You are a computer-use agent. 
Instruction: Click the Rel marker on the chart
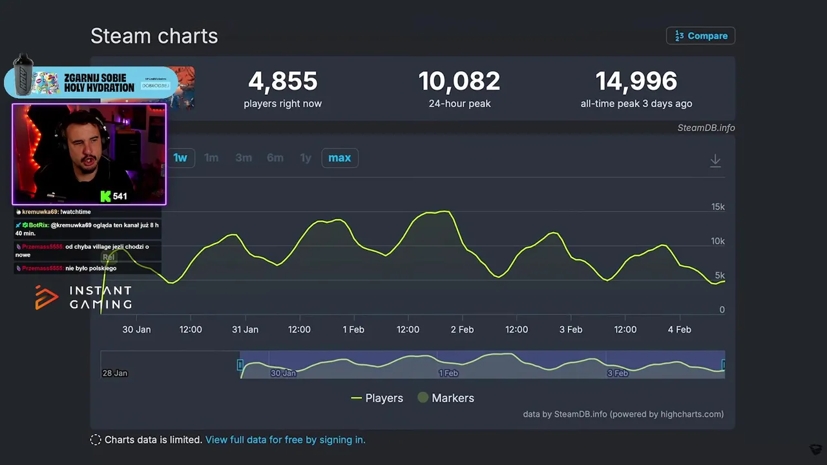[x=109, y=257]
